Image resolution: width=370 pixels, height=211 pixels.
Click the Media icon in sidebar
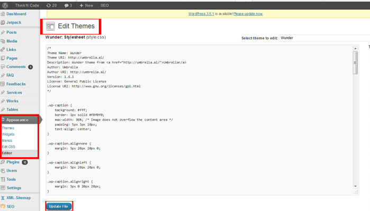(x=3, y=41)
